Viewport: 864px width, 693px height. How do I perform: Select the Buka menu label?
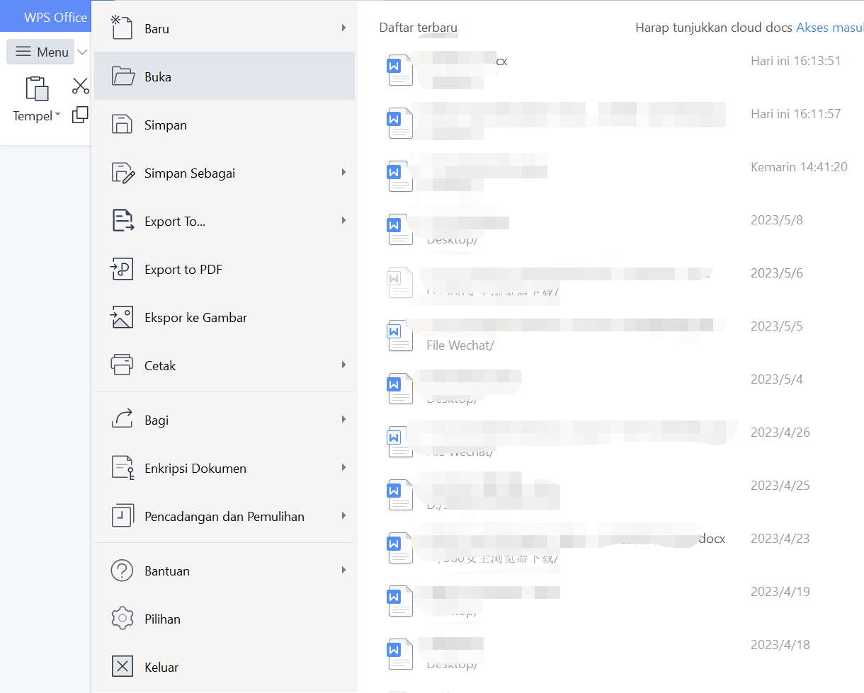point(158,77)
